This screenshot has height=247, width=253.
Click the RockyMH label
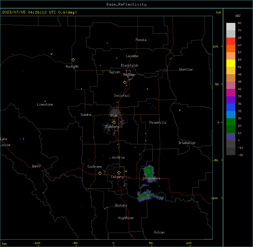coord(72,67)
